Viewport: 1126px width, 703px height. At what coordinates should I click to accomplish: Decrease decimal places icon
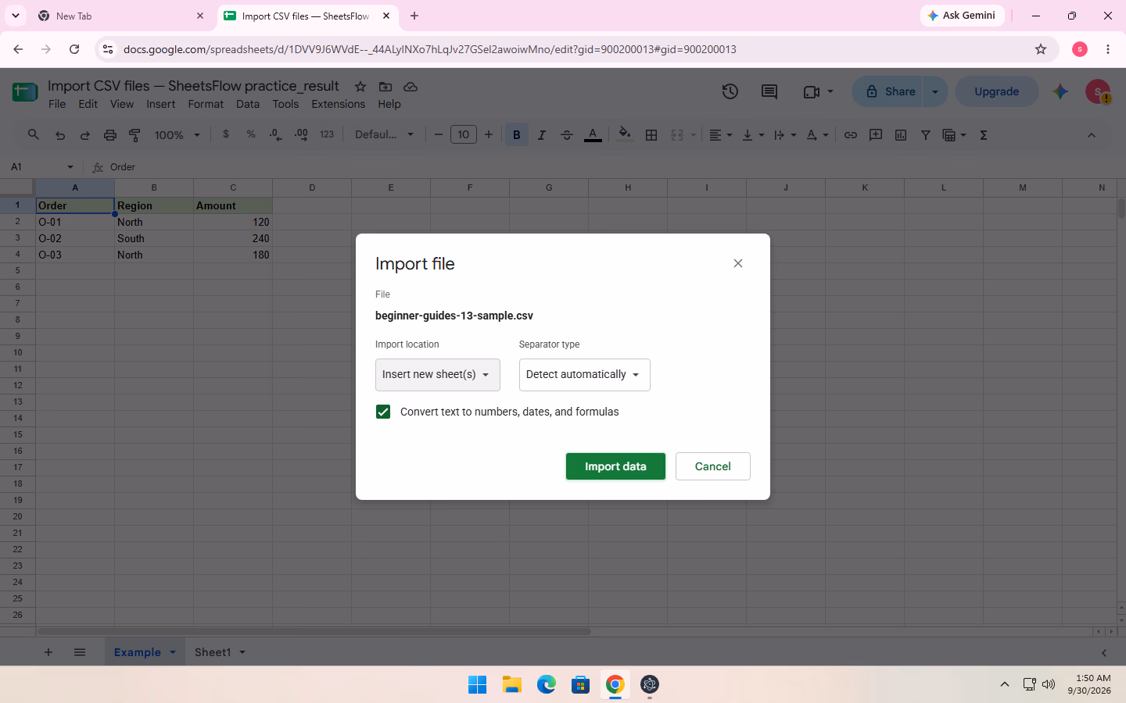pyautogui.click(x=276, y=134)
